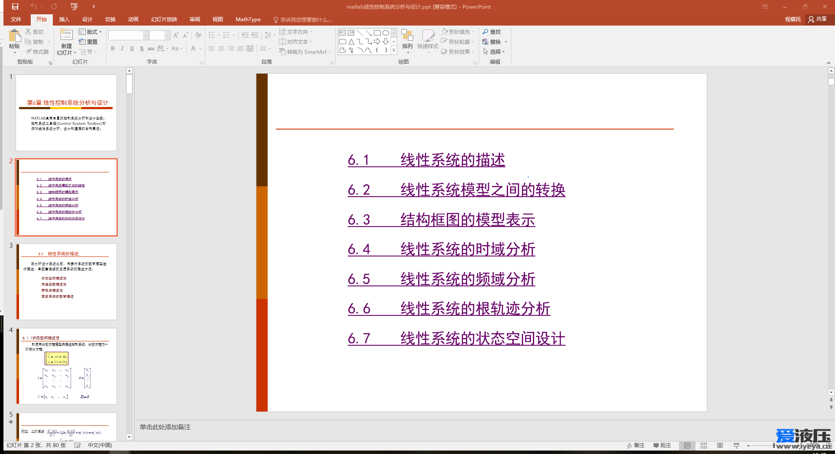Open link 6.5 线性系统的频域分析
Screen dimensions: 835x454
[x=441, y=279]
